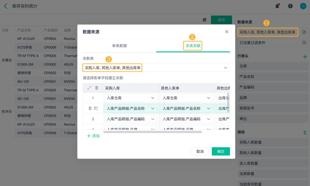The width and height of the screenshot is (310, 186).
Task: Select 规格型号 row header field
Action: tap(273, 108)
